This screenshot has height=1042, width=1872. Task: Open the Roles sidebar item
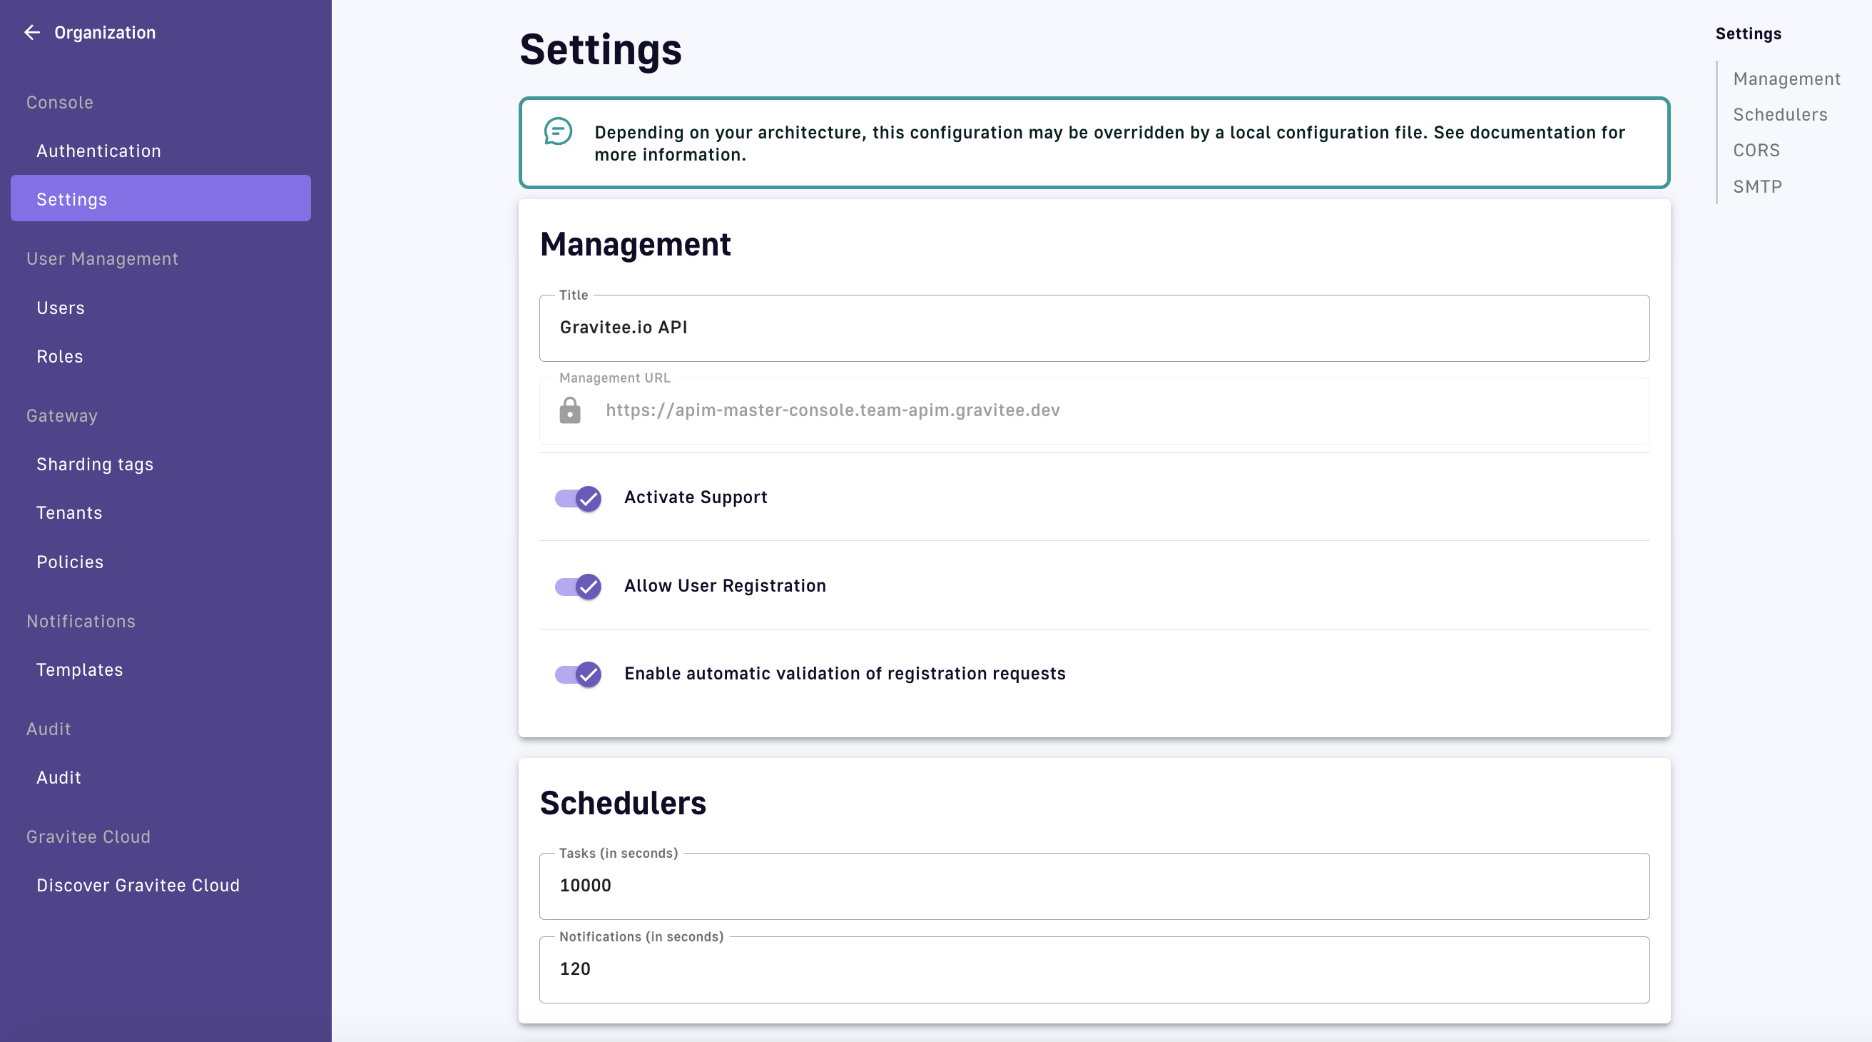pyautogui.click(x=60, y=356)
